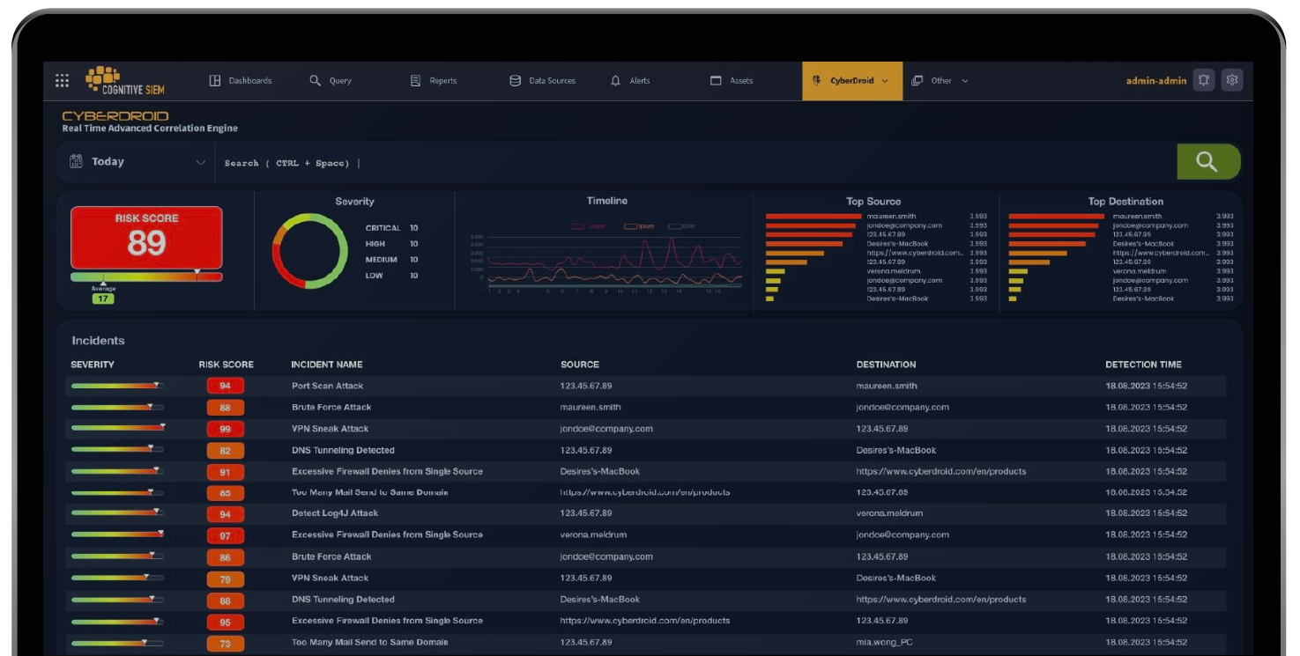1300x656 pixels.
Task: Switch to the Dashboards section
Action: coord(243,79)
